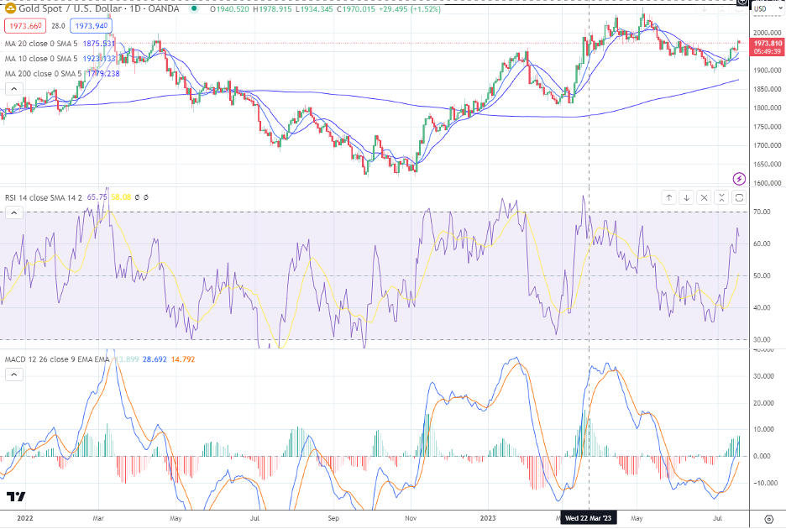Maximize the RSI pane
786x529 pixels.
(740, 198)
